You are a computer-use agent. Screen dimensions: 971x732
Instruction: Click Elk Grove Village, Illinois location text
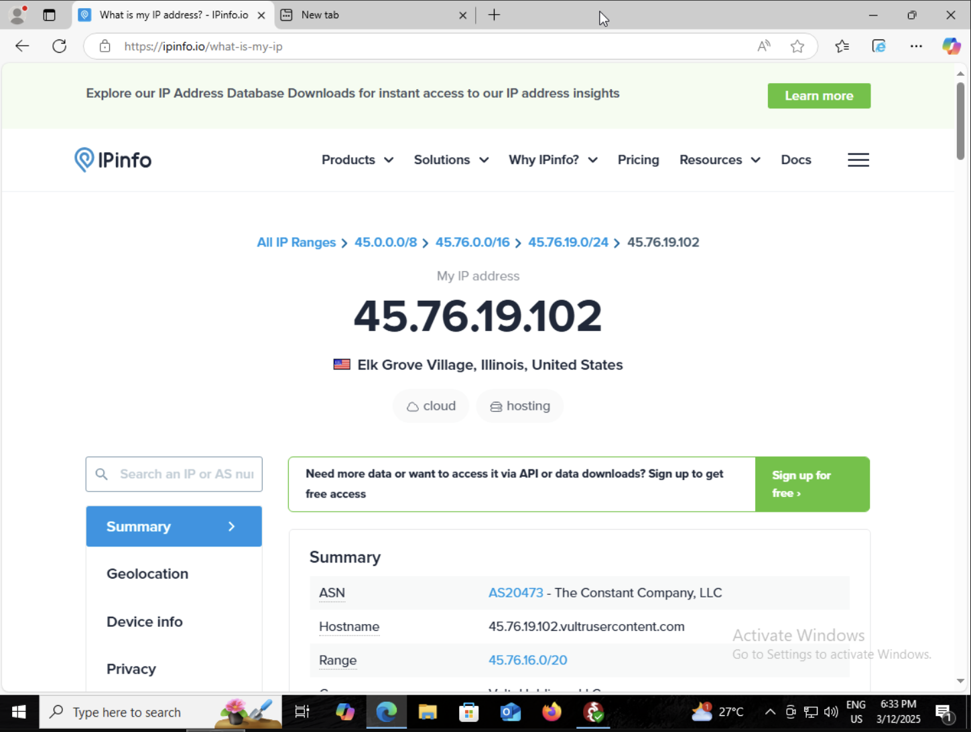490,365
